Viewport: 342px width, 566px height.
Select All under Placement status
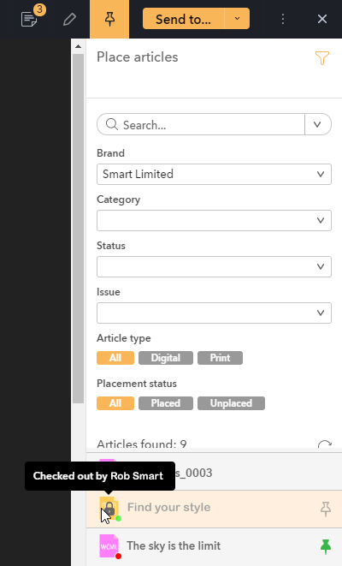pyautogui.click(x=115, y=403)
